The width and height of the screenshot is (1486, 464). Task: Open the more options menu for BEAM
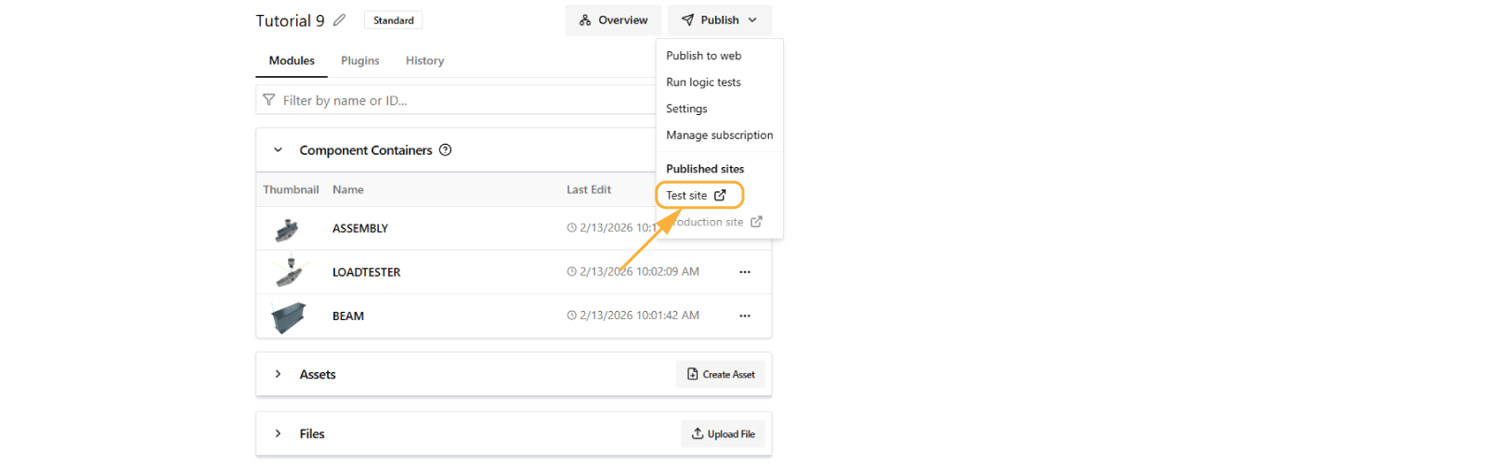click(745, 316)
